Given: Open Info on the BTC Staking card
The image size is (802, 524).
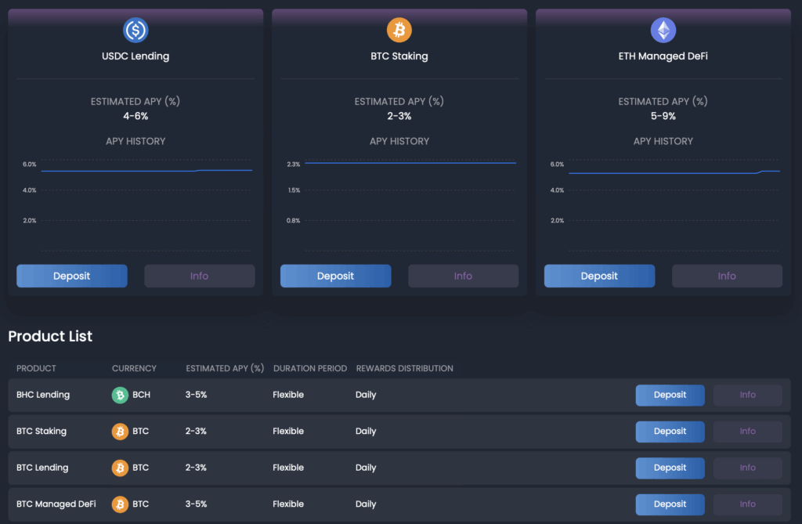Looking at the screenshot, I should pos(464,276).
